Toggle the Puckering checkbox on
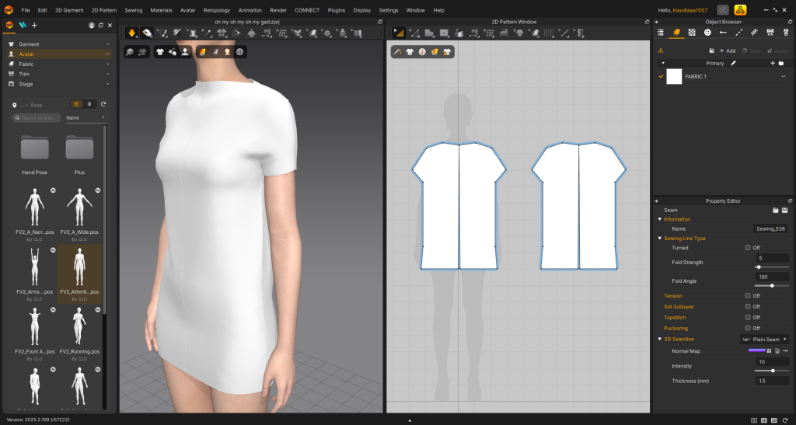 point(748,328)
